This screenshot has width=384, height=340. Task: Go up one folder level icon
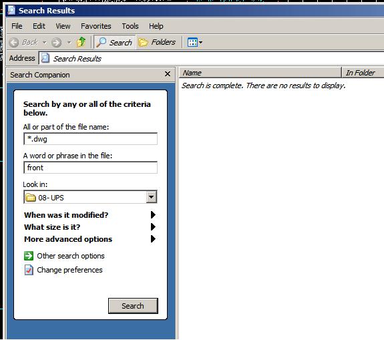coord(81,42)
